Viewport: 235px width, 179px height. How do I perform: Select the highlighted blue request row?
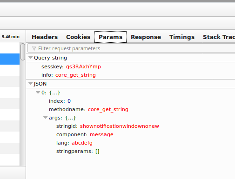[10, 59]
